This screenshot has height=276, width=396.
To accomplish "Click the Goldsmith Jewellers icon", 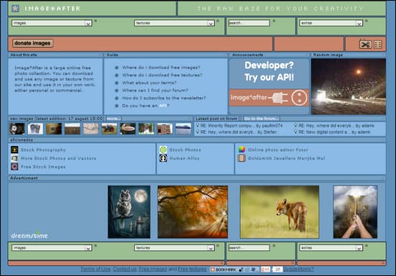I will coord(241,158).
